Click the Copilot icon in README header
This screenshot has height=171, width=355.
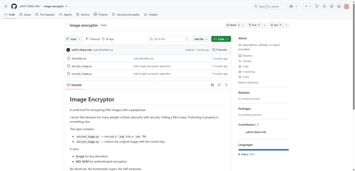[212, 85]
